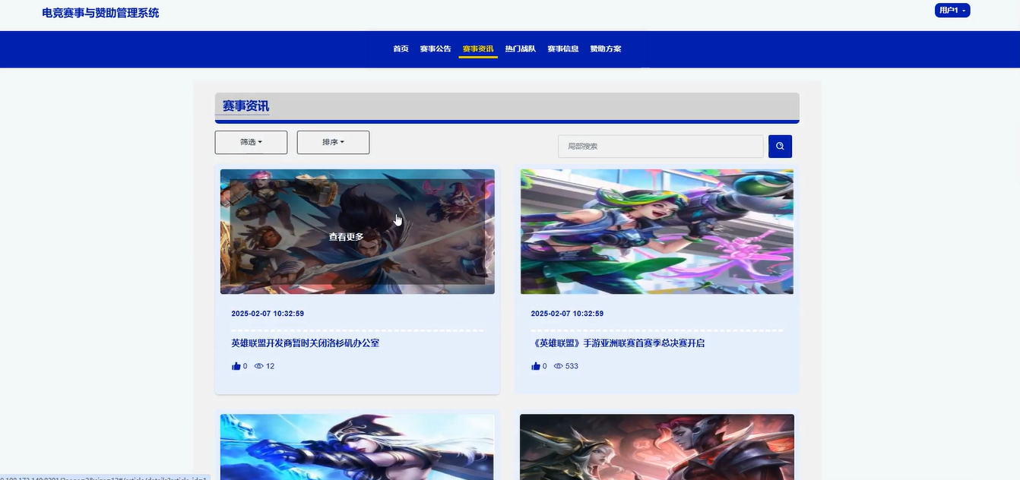Open 赛事信息 navigation item
The image size is (1020, 480).
click(563, 49)
